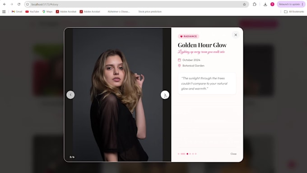The height and width of the screenshot is (173, 307).
Task: Open the YouTube bookmark
Action: point(33,12)
